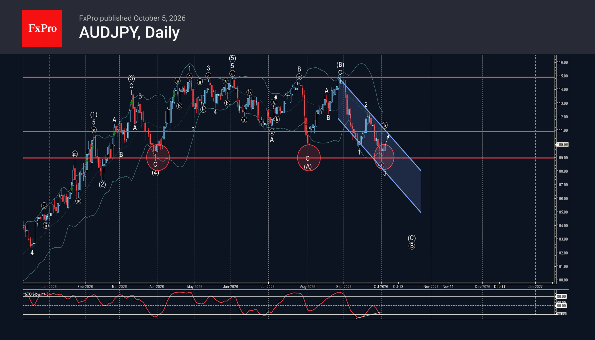Image resolution: width=595 pixels, height=340 pixels.
Task: Click the circled i wave marker
Action: [x=44, y=206]
